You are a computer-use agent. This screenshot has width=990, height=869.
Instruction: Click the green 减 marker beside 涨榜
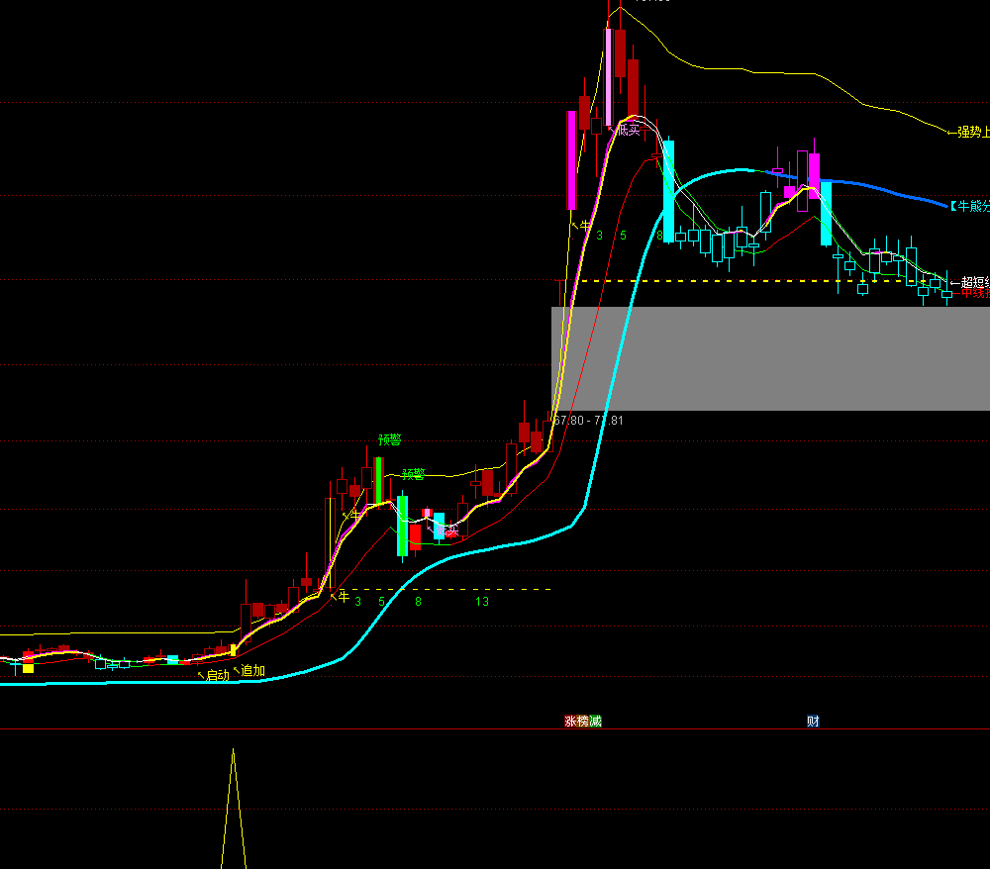[595, 722]
